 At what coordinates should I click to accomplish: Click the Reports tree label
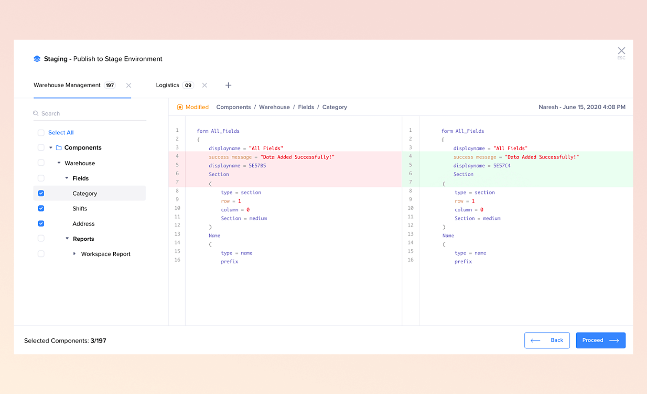pos(83,239)
